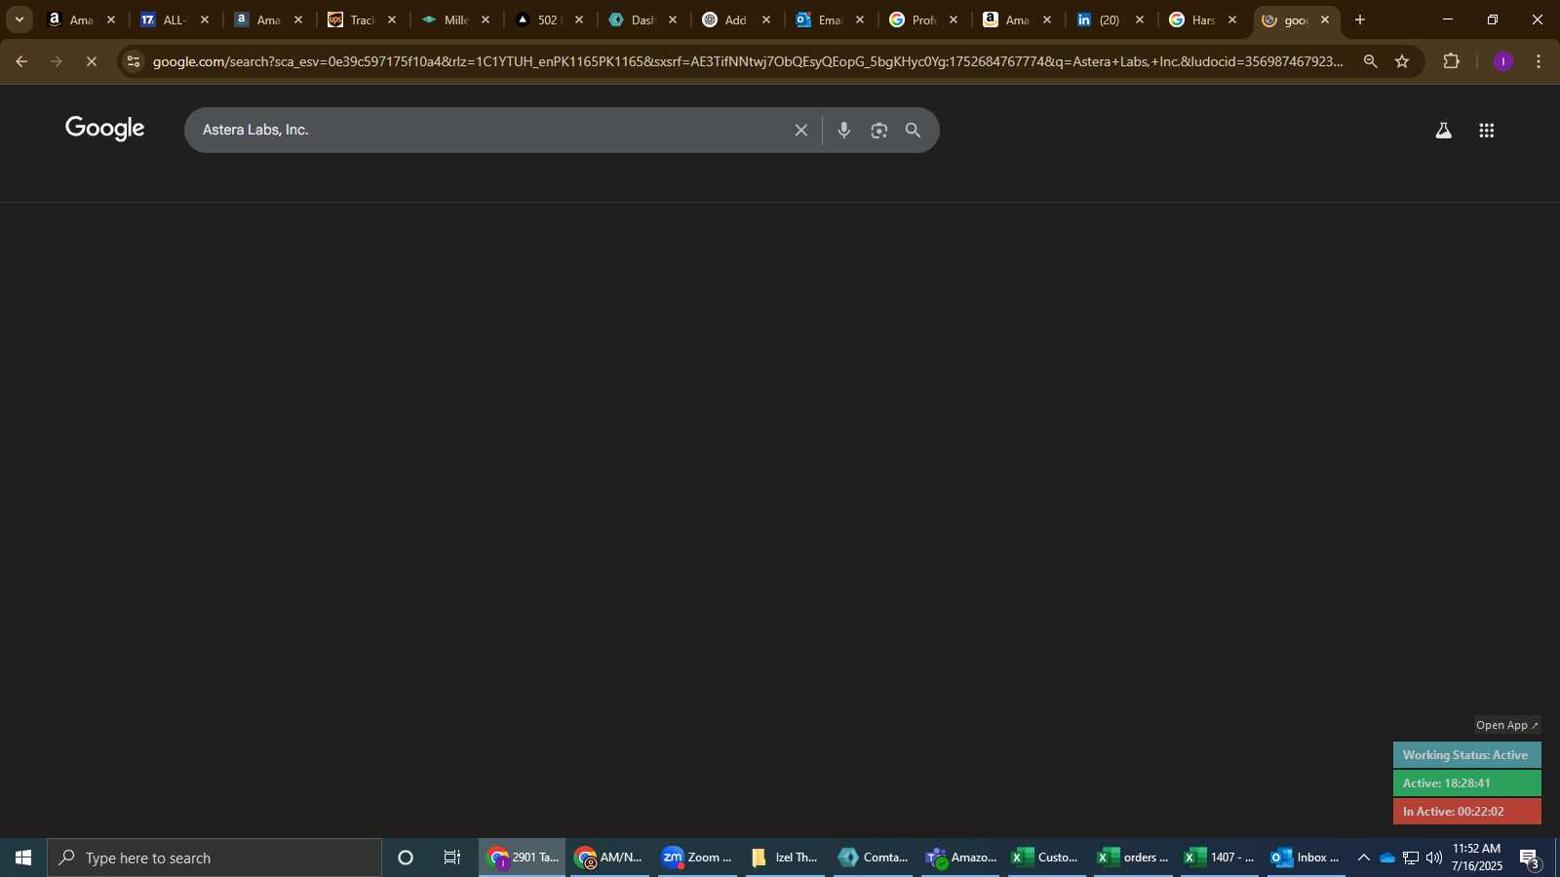The width and height of the screenshot is (1560, 877).
Task: Click the In Active 00:22:02 timer
Action: 1466,812
